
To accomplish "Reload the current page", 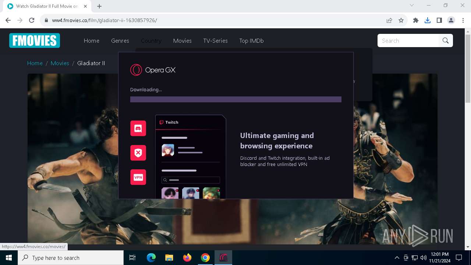I will coord(32,20).
